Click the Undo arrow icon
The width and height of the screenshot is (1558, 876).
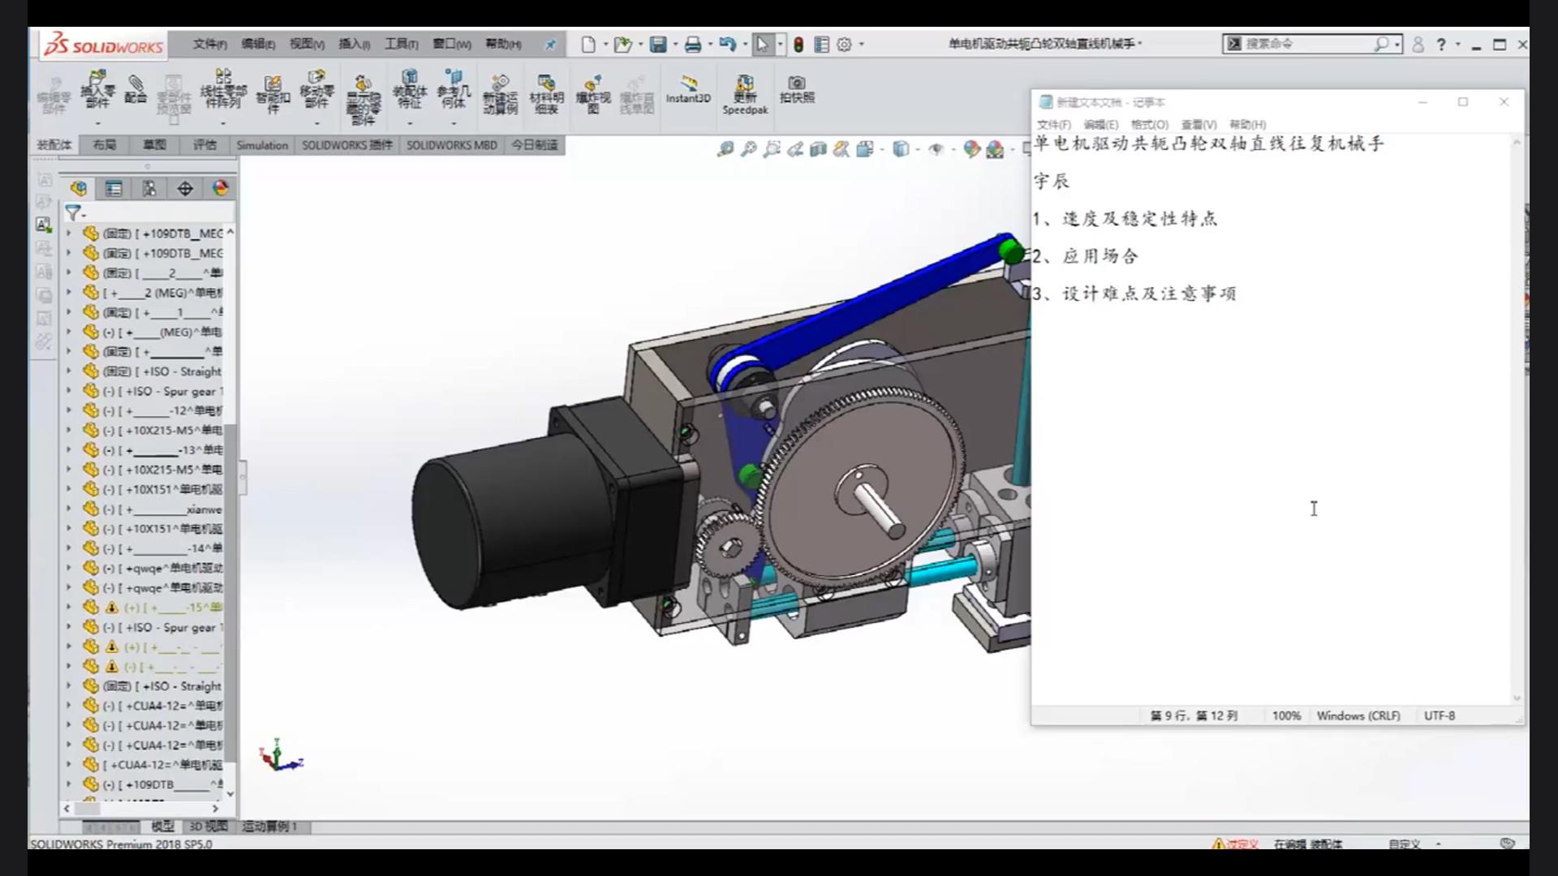point(727,45)
